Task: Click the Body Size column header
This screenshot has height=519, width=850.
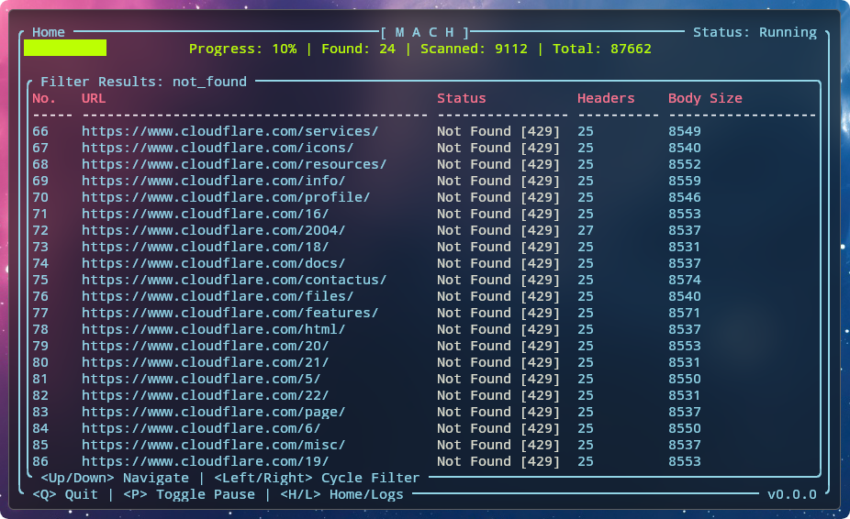Action: point(705,99)
